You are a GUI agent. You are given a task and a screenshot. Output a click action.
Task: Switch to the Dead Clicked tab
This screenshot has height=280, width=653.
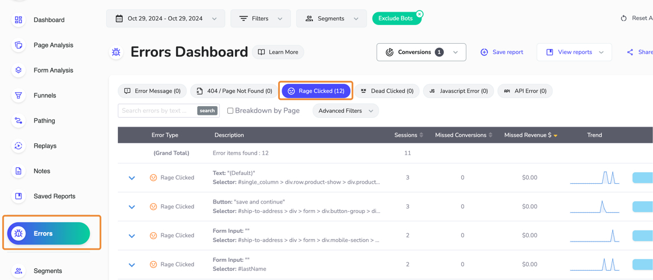click(387, 91)
